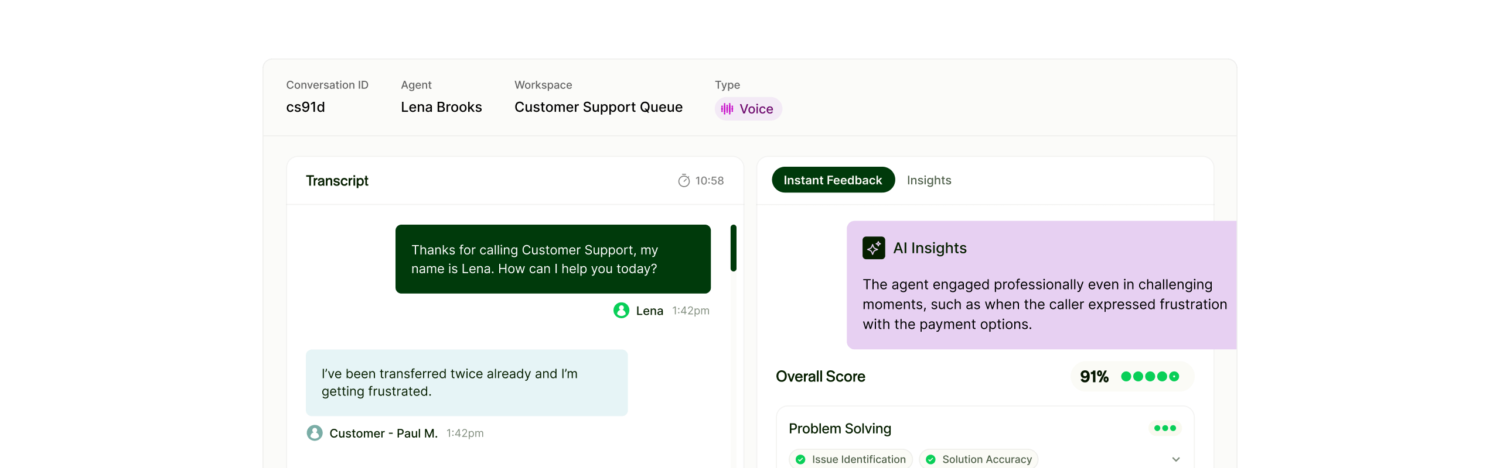
Task: Open agent Lena Brooks profile
Action: pos(441,107)
